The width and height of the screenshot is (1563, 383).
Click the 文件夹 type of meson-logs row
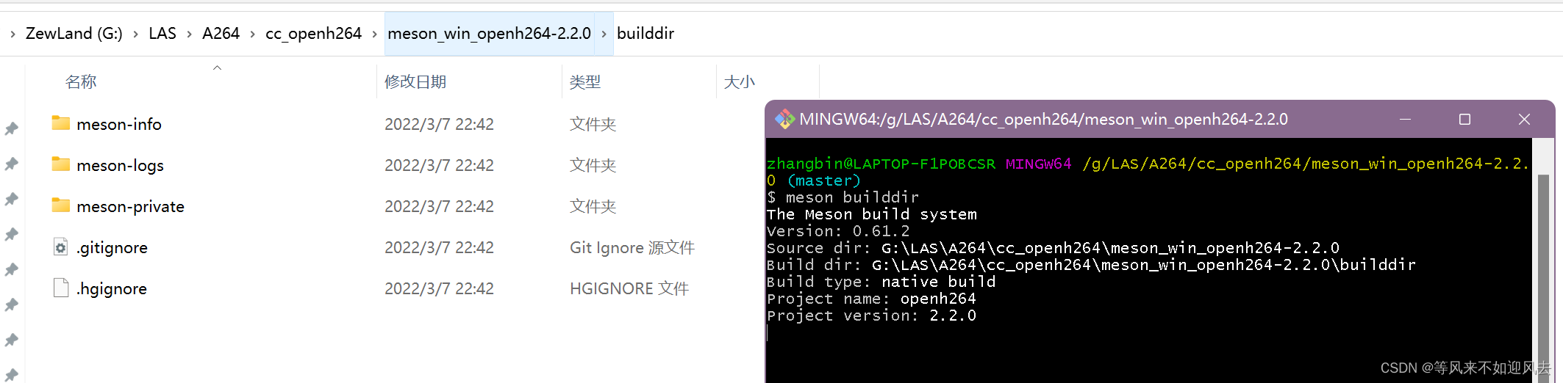click(x=593, y=165)
